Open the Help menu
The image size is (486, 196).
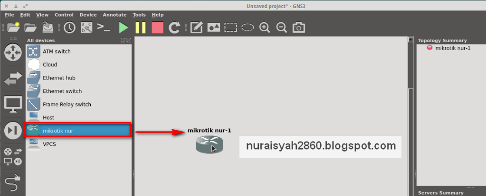click(x=157, y=15)
